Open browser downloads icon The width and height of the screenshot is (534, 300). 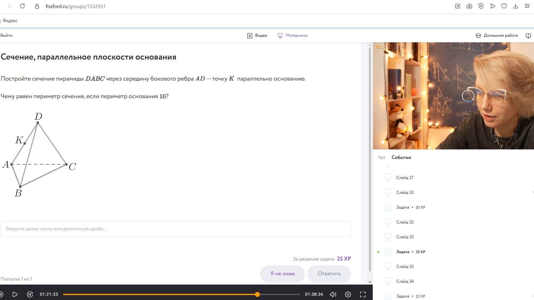pos(516,6)
